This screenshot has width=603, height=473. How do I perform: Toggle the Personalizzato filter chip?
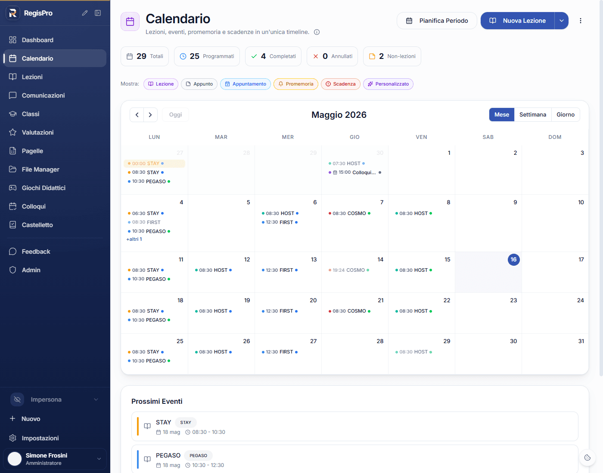[x=388, y=84]
